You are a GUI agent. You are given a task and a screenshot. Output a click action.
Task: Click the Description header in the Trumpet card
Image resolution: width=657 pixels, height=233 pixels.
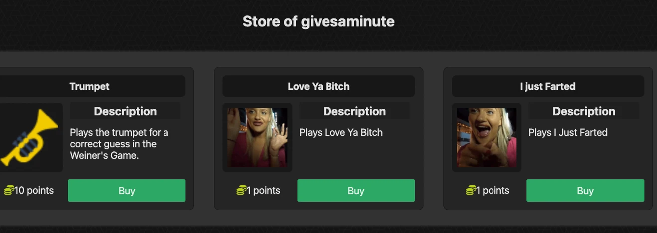(x=125, y=111)
